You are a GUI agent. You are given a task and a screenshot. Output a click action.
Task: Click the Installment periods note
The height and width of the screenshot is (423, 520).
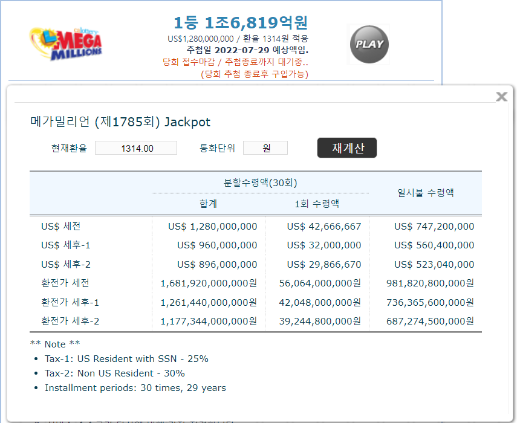pyautogui.click(x=135, y=388)
